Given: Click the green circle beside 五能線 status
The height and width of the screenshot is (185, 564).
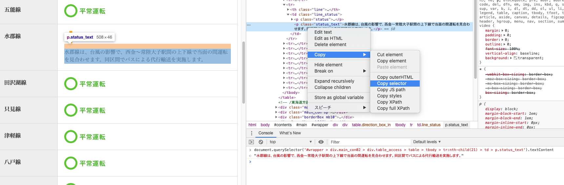Looking at the screenshot, I should (71, 11).
